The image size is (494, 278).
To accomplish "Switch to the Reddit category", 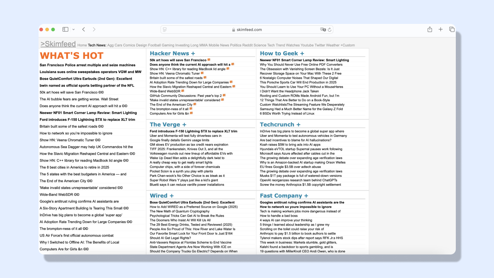I will [x=247, y=45].
